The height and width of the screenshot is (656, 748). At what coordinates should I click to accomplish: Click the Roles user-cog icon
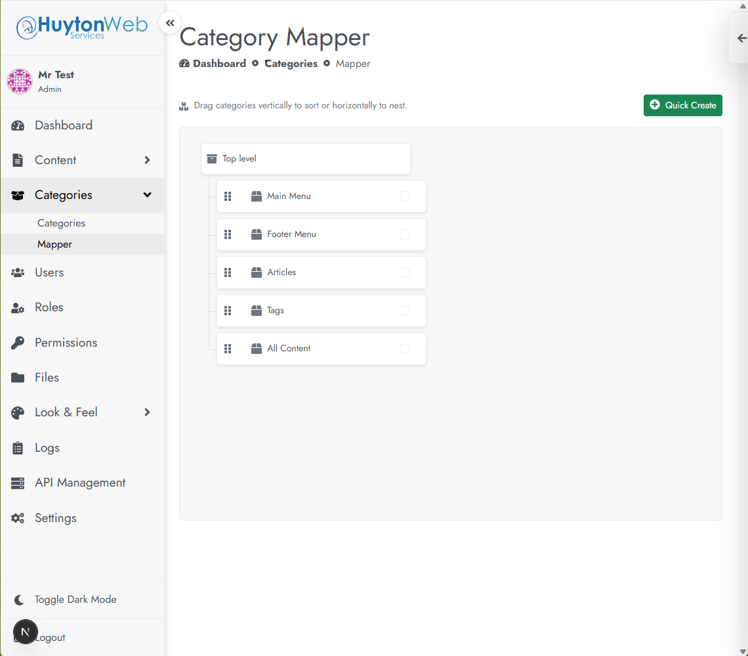(x=18, y=308)
